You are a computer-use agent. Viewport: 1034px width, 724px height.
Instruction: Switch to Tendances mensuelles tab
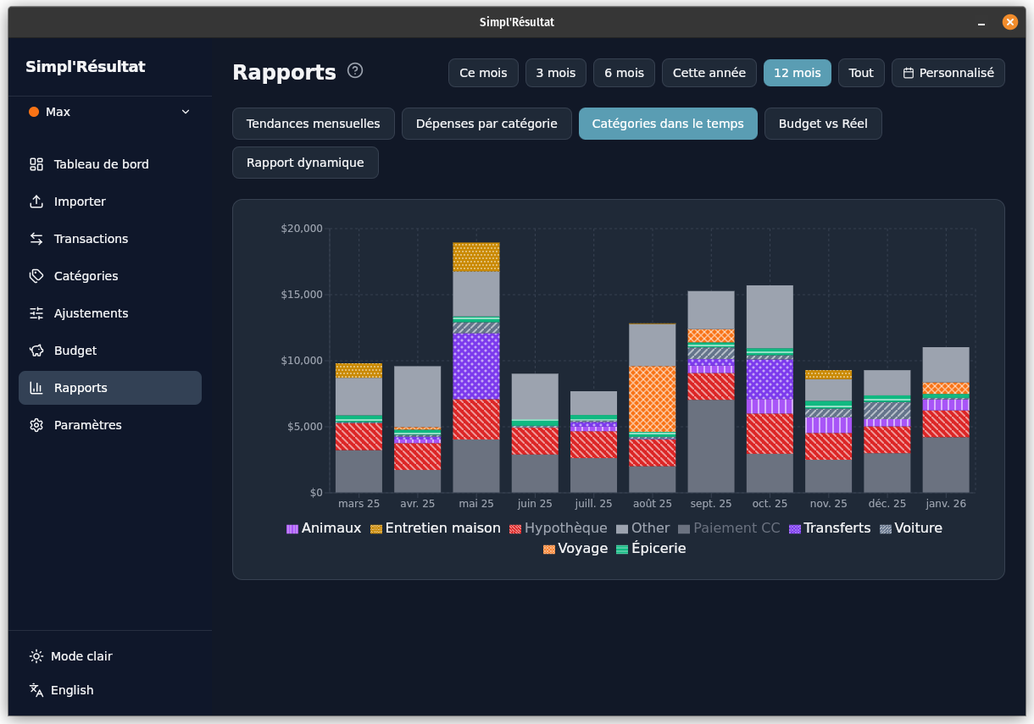pos(313,124)
